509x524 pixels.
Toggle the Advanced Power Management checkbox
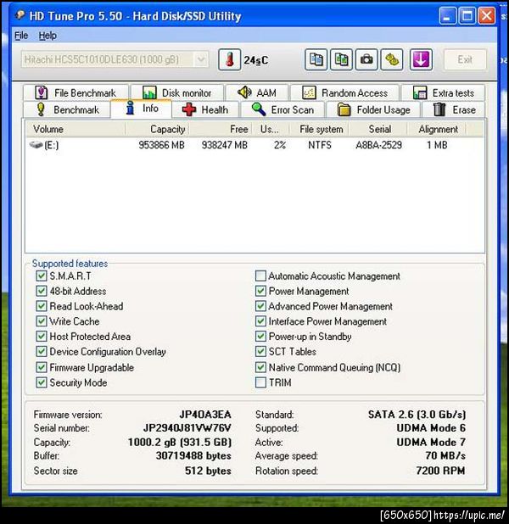pyautogui.click(x=260, y=306)
